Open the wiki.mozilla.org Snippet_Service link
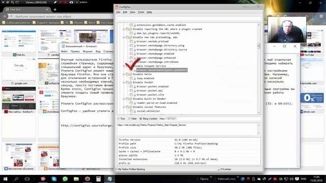The width and height of the screenshot is (326, 183). pos(151,125)
